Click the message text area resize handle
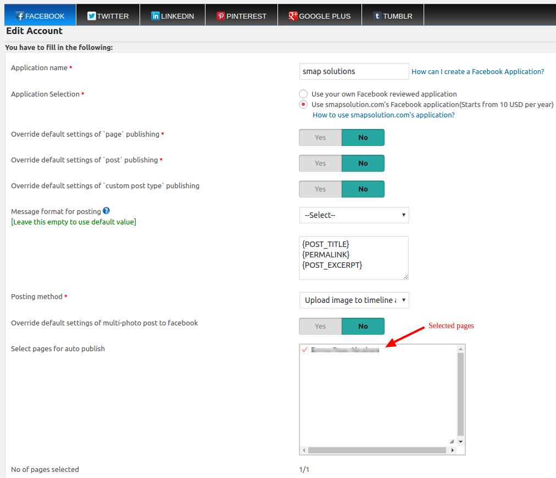This screenshot has height=478, width=556. [x=405, y=277]
